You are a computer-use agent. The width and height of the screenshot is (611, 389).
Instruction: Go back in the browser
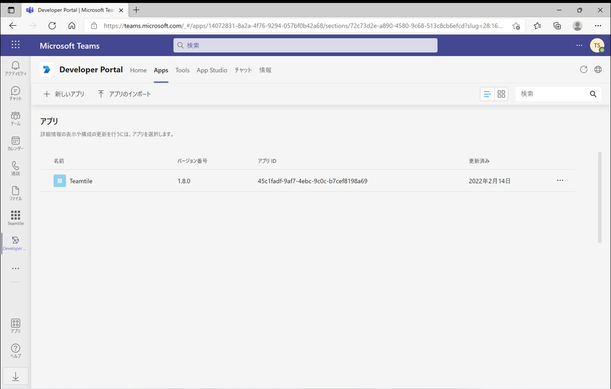click(x=13, y=26)
